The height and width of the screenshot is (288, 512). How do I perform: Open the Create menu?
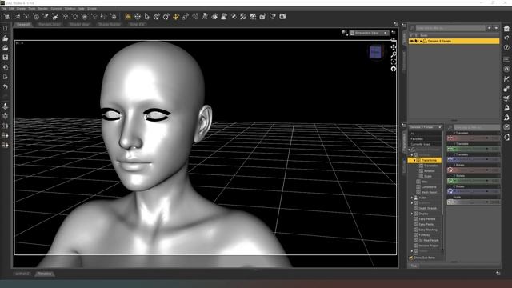pos(21,9)
